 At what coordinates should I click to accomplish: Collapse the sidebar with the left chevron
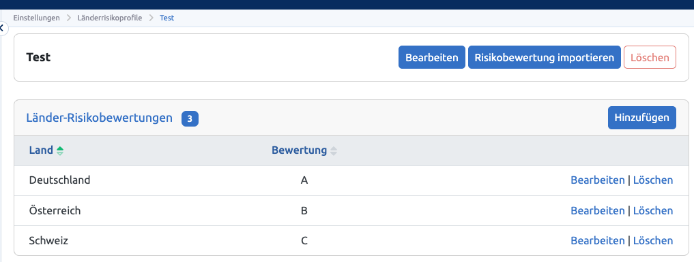3,29
